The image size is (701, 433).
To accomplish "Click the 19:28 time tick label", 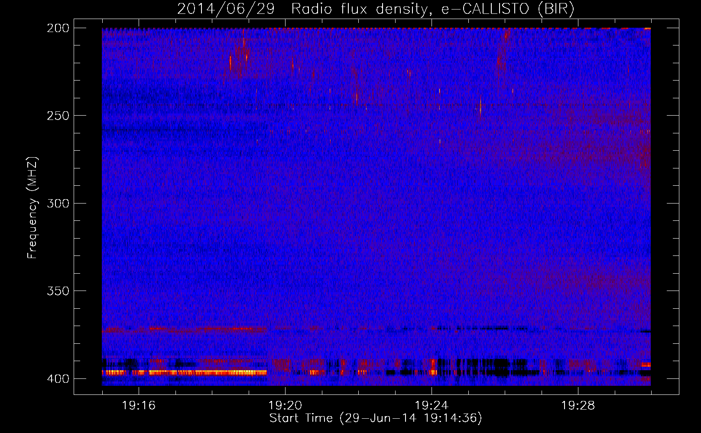I will coord(578,406).
